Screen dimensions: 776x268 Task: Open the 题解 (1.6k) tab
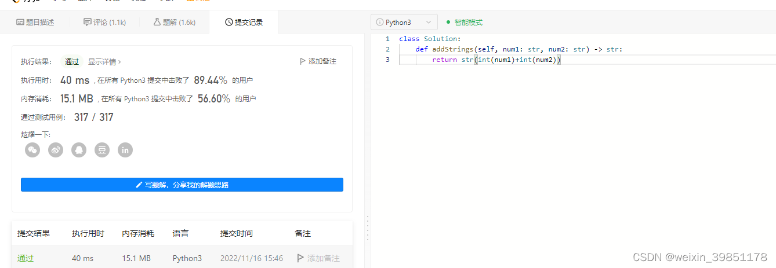[174, 23]
